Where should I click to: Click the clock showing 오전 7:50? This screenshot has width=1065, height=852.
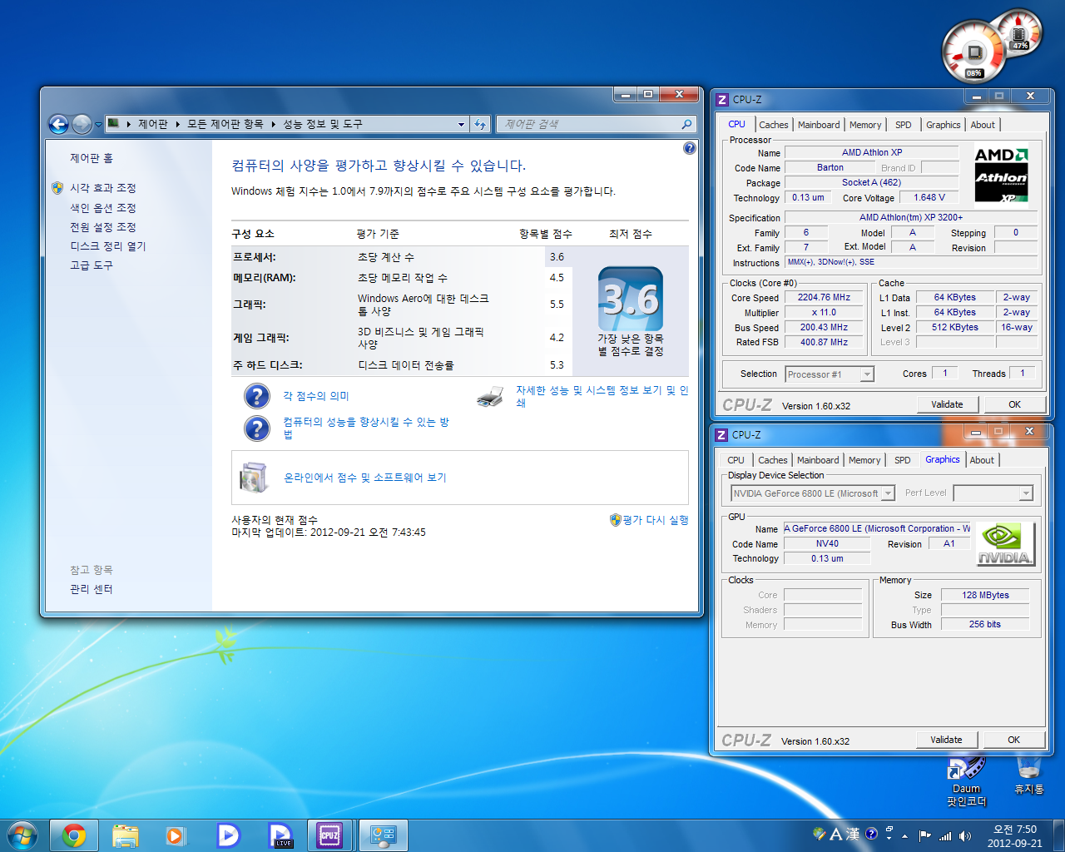[x=1015, y=830]
